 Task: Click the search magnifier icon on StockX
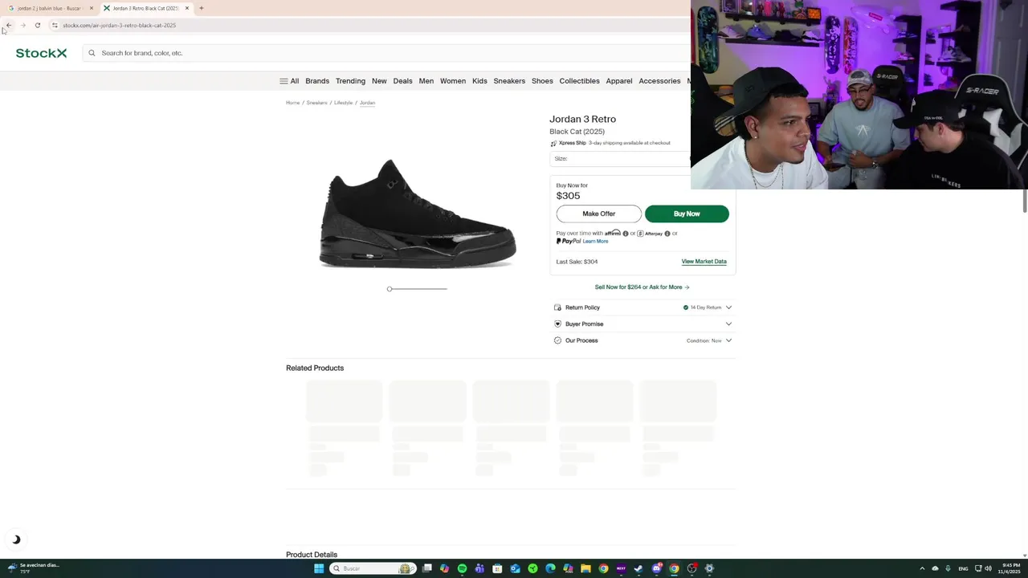[92, 53]
